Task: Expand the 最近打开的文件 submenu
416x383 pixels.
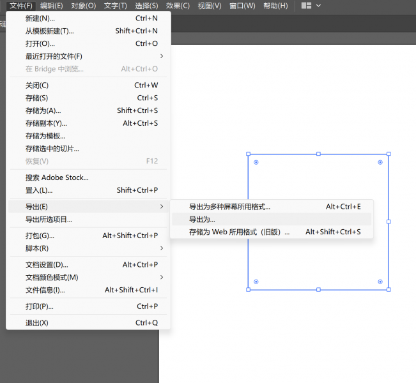Action: [x=162, y=56]
